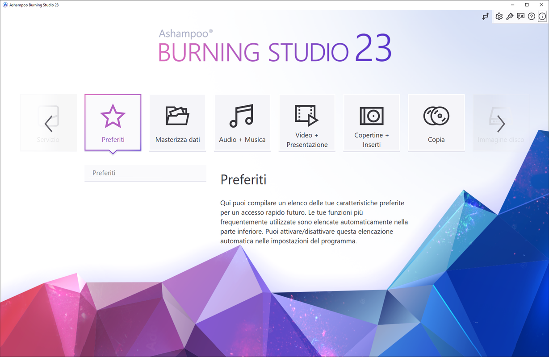
Task: Open the Masterizza dati folder tile
Action: (x=177, y=123)
